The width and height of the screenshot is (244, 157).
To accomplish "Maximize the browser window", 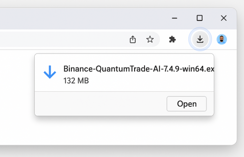I will click(200, 18).
